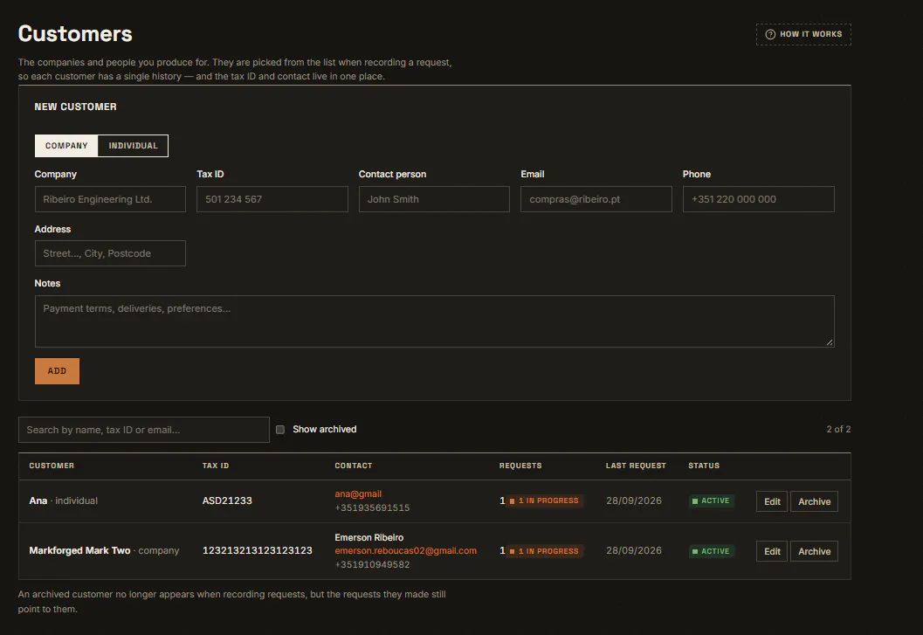Image resolution: width=923 pixels, height=635 pixels.
Task: Focus the Phone number field
Action: click(758, 199)
